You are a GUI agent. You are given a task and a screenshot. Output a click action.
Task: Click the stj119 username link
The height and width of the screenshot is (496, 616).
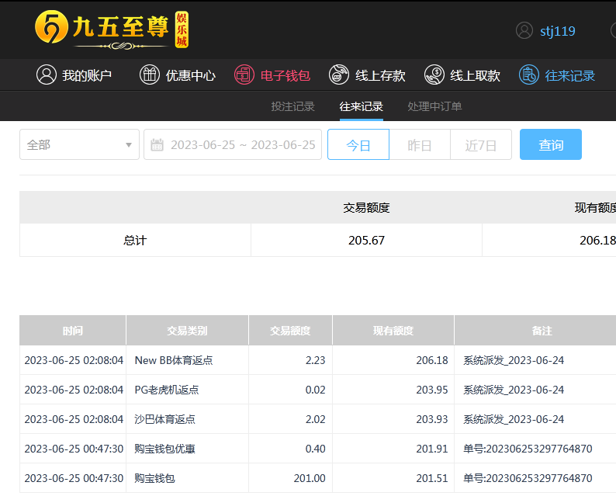(558, 31)
